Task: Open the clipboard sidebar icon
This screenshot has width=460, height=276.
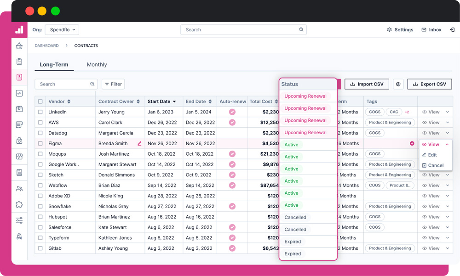Action: (19, 62)
